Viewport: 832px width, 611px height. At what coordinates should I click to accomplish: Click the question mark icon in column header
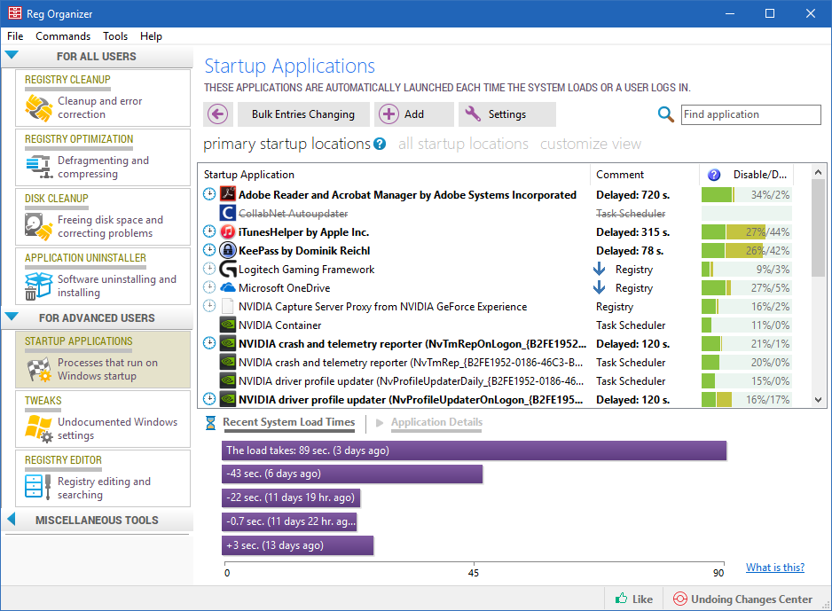(713, 175)
